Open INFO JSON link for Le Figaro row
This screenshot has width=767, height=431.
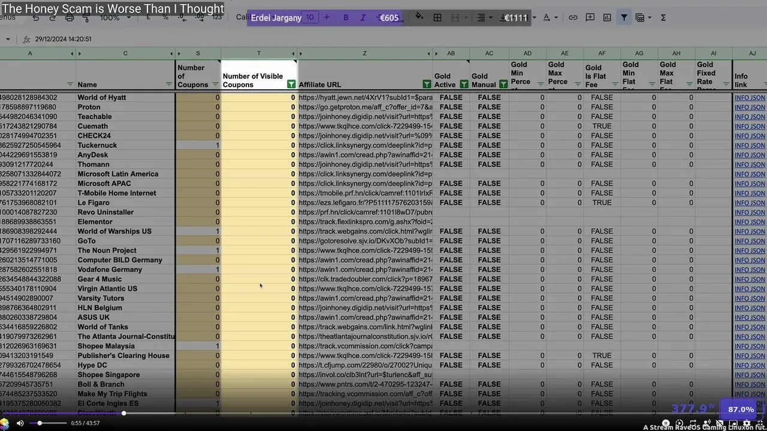pyautogui.click(x=750, y=203)
